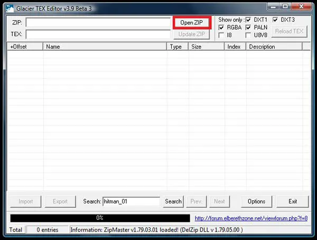
Task: Open the elberethzone forum link
Action: point(251,218)
